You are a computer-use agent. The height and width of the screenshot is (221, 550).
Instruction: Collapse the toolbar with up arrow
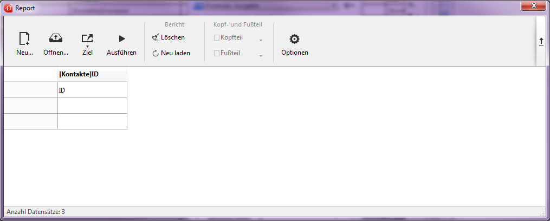click(541, 42)
